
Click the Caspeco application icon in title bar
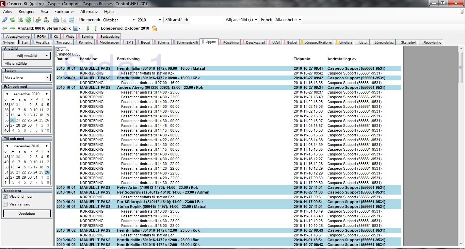pyautogui.click(x=3, y=3)
